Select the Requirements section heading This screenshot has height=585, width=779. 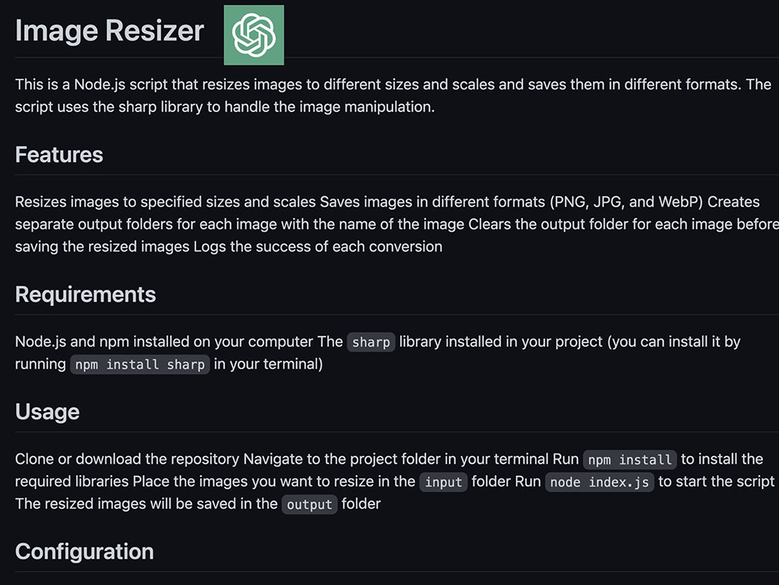86,294
